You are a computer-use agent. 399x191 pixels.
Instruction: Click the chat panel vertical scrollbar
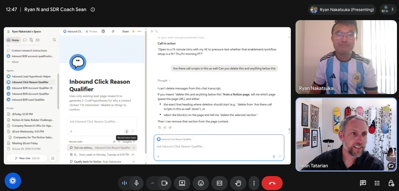[289, 130]
